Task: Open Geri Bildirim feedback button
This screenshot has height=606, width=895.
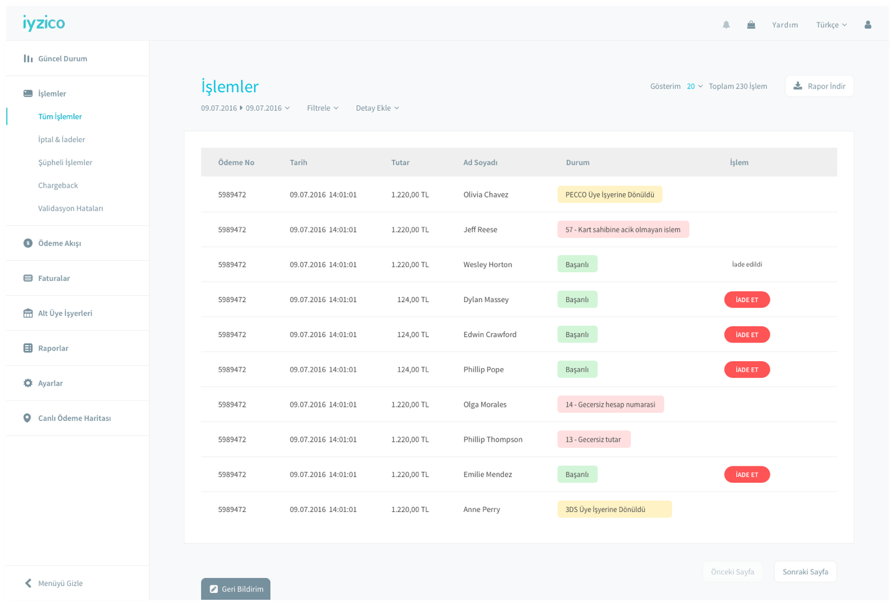Action: (235, 589)
